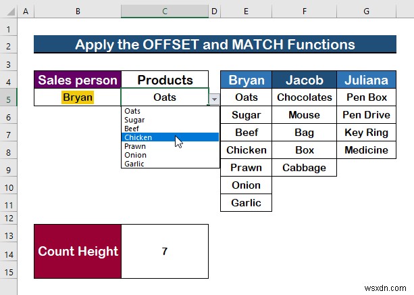
Task: Click the 'Count Height' label cell
Action: pos(78,251)
